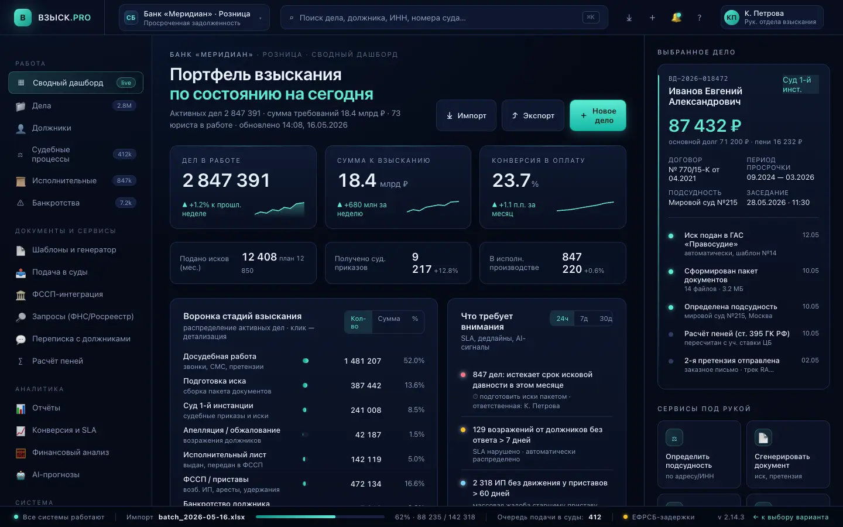The height and width of the screenshot is (527, 843).
Task: Open ФССП-интеграция building icon
Action: 21,295
